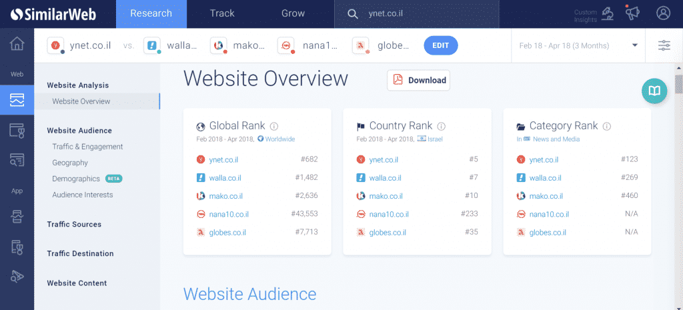Click the globe icon beside Global Rank
The width and height of the screenshot is (683, 310).
pyautogui.click(x=200, y=127)
